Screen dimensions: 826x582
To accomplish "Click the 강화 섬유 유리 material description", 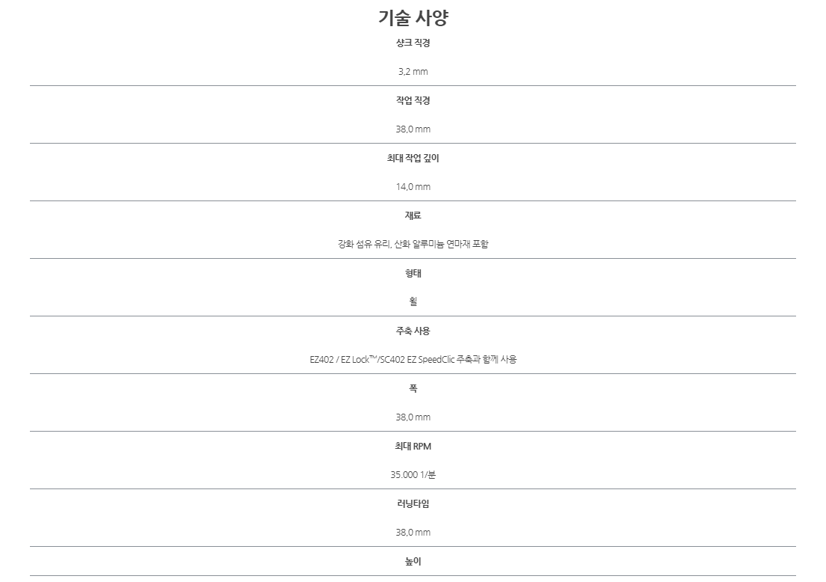I will point(413,244).
